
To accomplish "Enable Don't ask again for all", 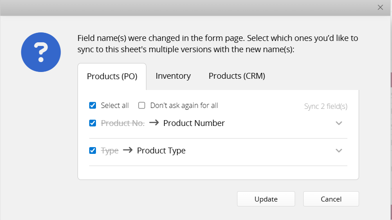I will point(142,105).
